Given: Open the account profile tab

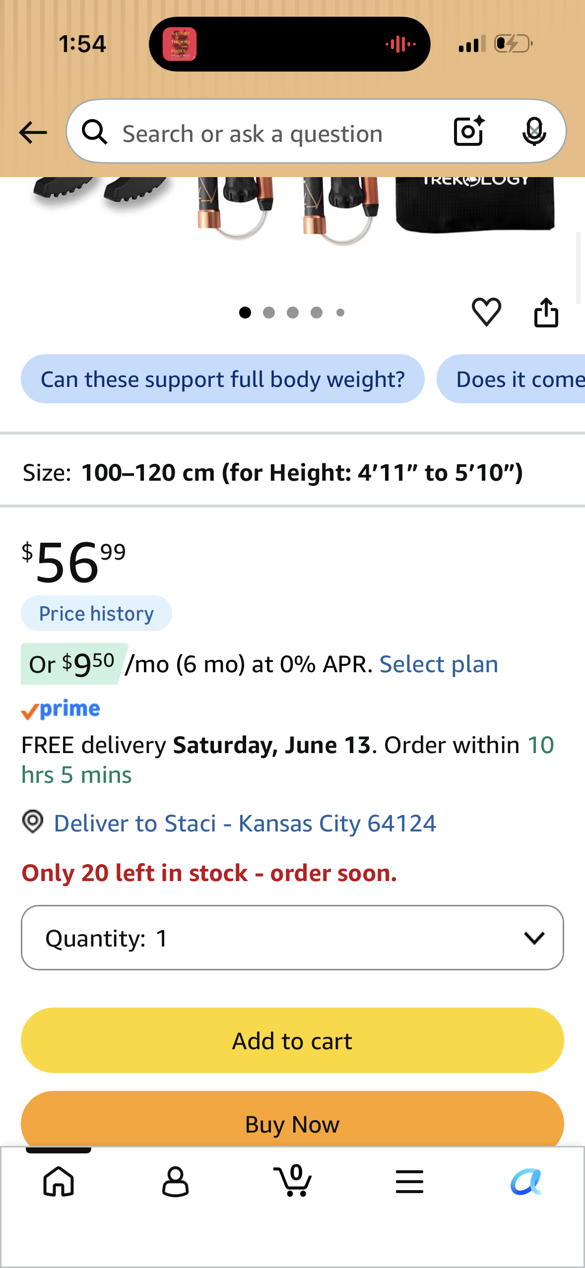Looking at the screenshot, I should 176,1181.
